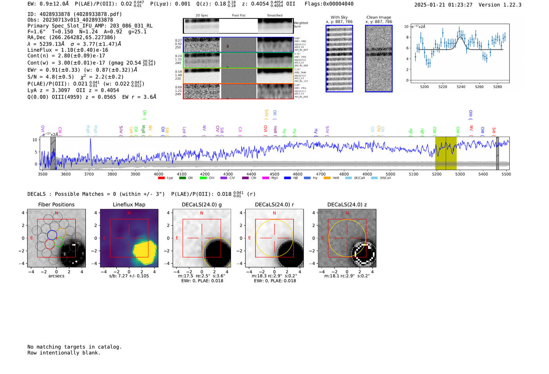Click the blue Hβ legend swatch

(287, 178)
